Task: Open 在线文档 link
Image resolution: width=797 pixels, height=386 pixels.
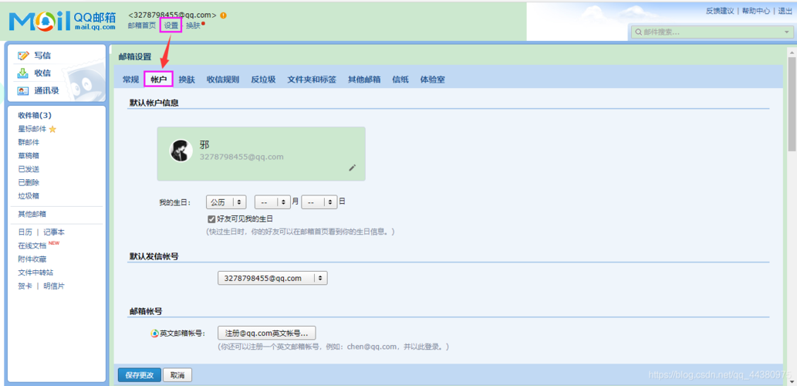Action: click(32, 245)
